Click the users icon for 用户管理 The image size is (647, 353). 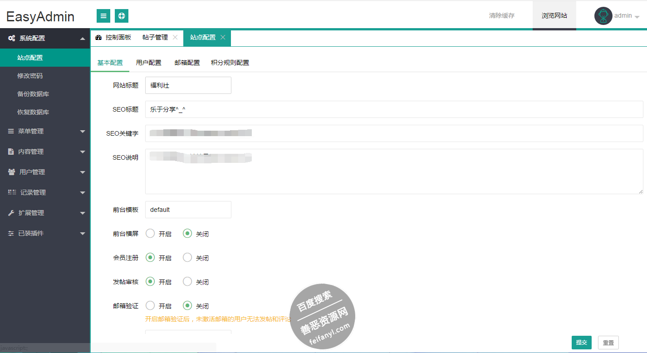point(11,172)
